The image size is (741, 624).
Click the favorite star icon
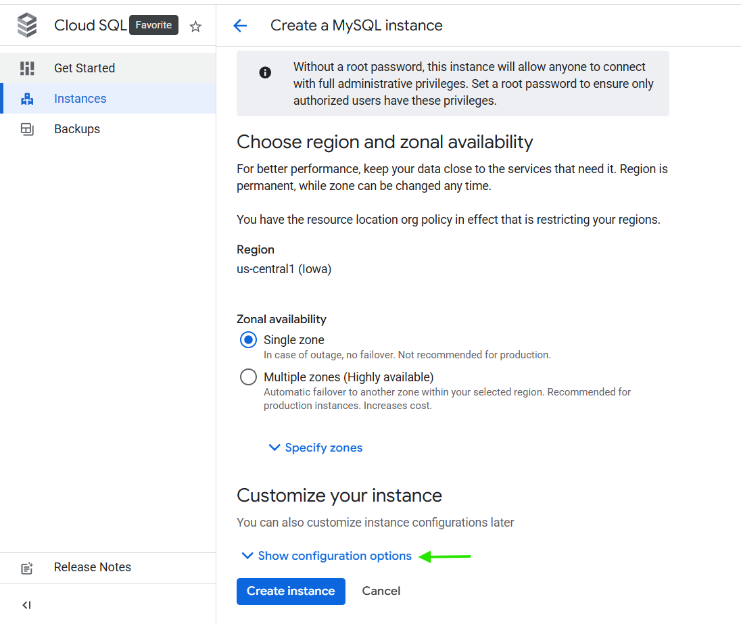pyautogui.click(x=195, y=26)
